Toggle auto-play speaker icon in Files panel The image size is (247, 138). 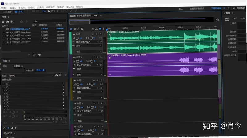pos(39,55)
